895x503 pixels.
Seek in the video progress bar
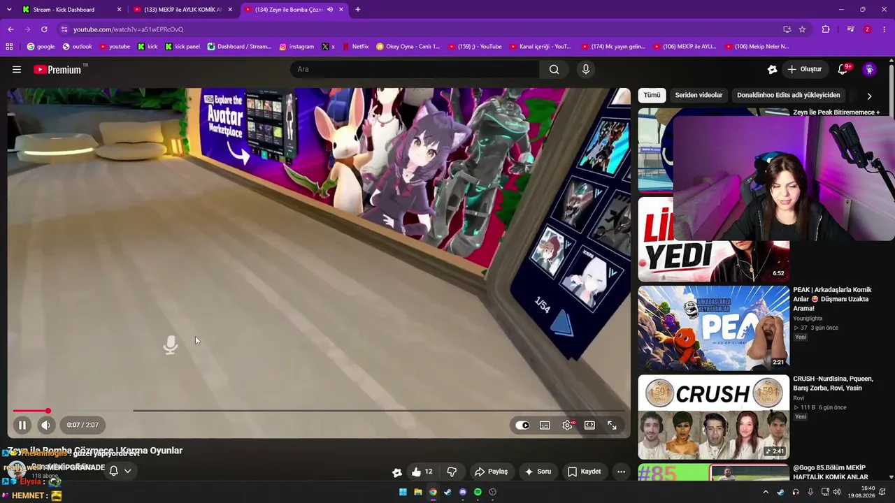[319, 411]
